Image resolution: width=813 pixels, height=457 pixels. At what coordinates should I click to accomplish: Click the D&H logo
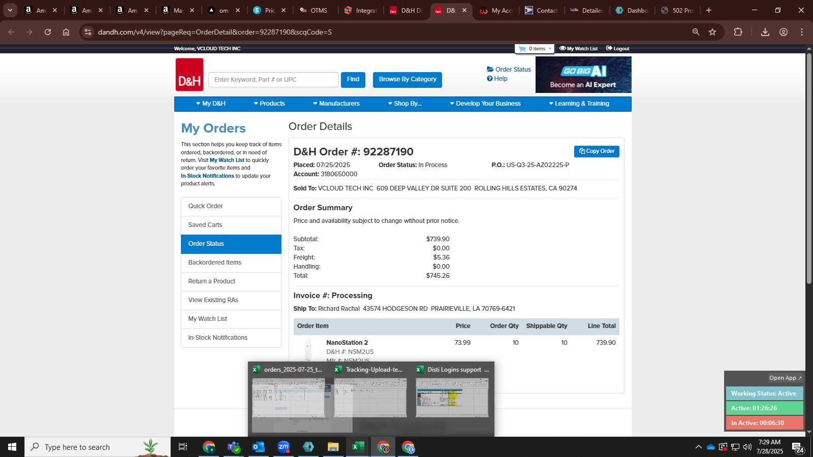click(190, 75)
